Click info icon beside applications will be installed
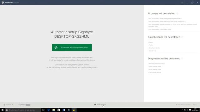This screenshot has width=200, height=112. pos(182,37)
